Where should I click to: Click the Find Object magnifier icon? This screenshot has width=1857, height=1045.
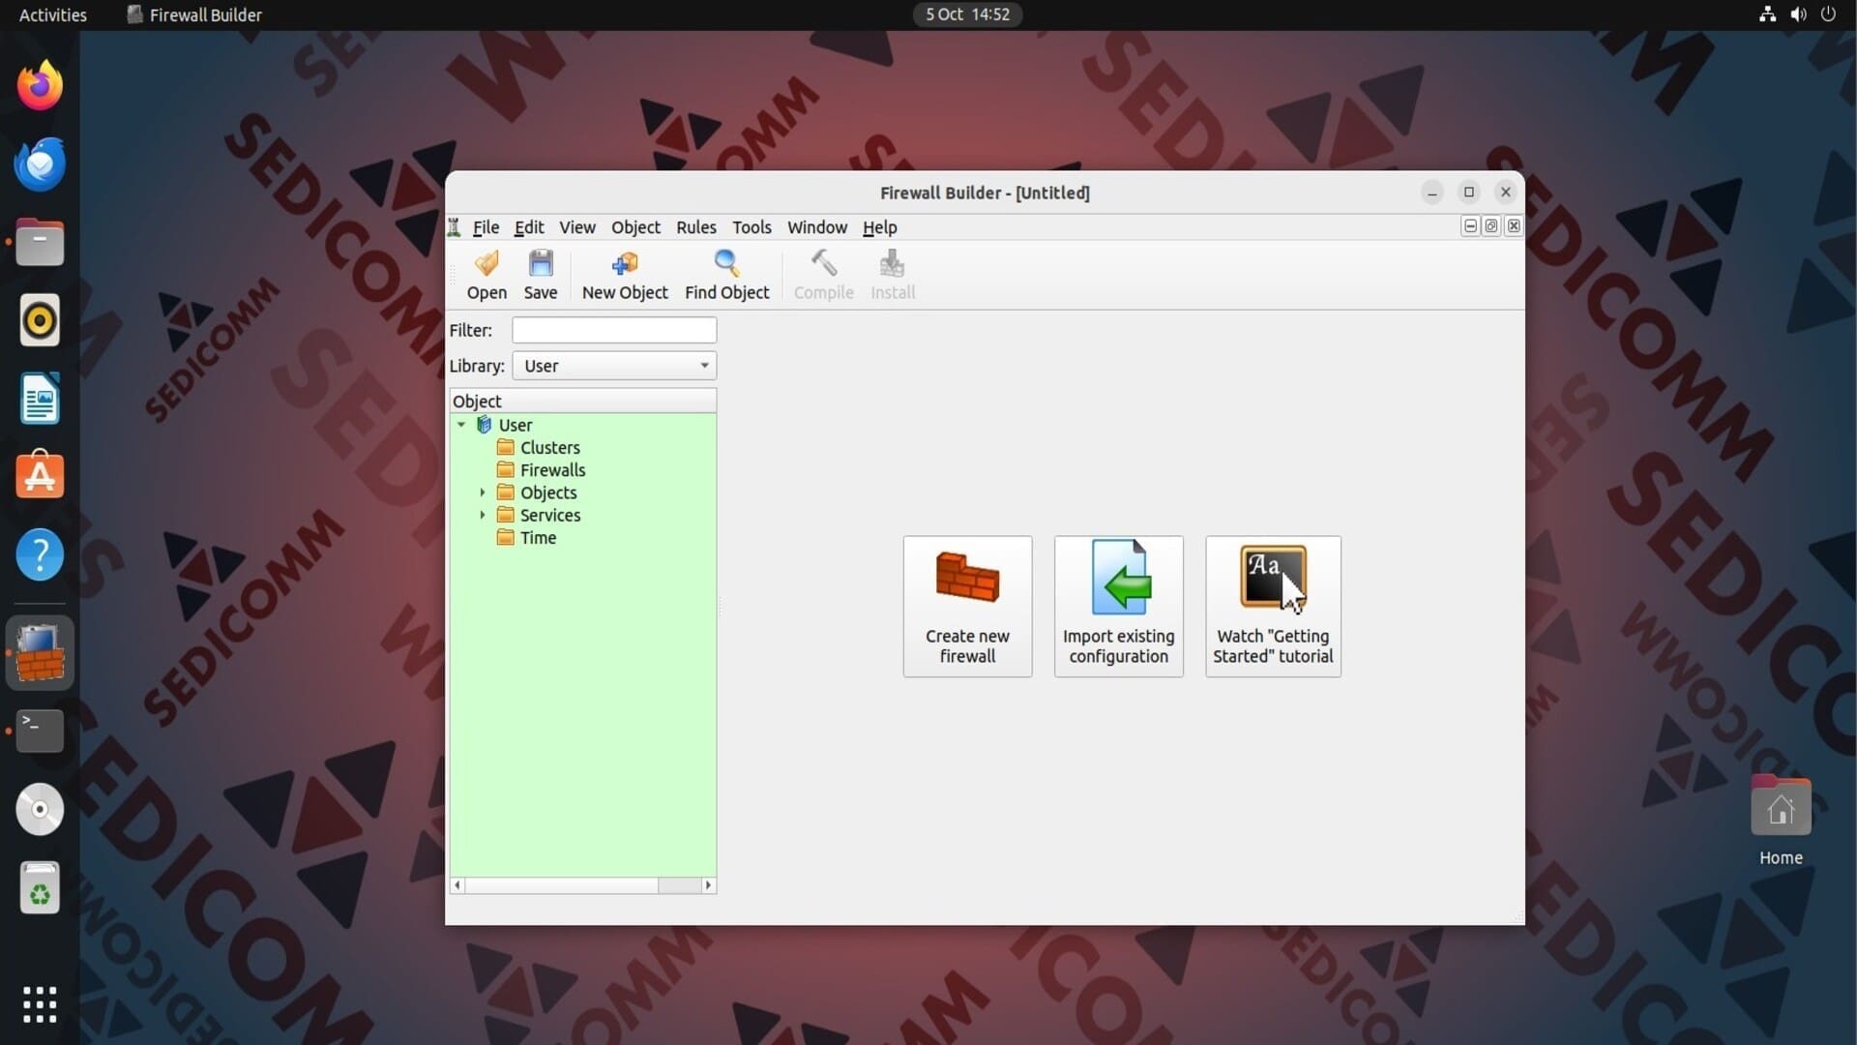click(726, 263)
